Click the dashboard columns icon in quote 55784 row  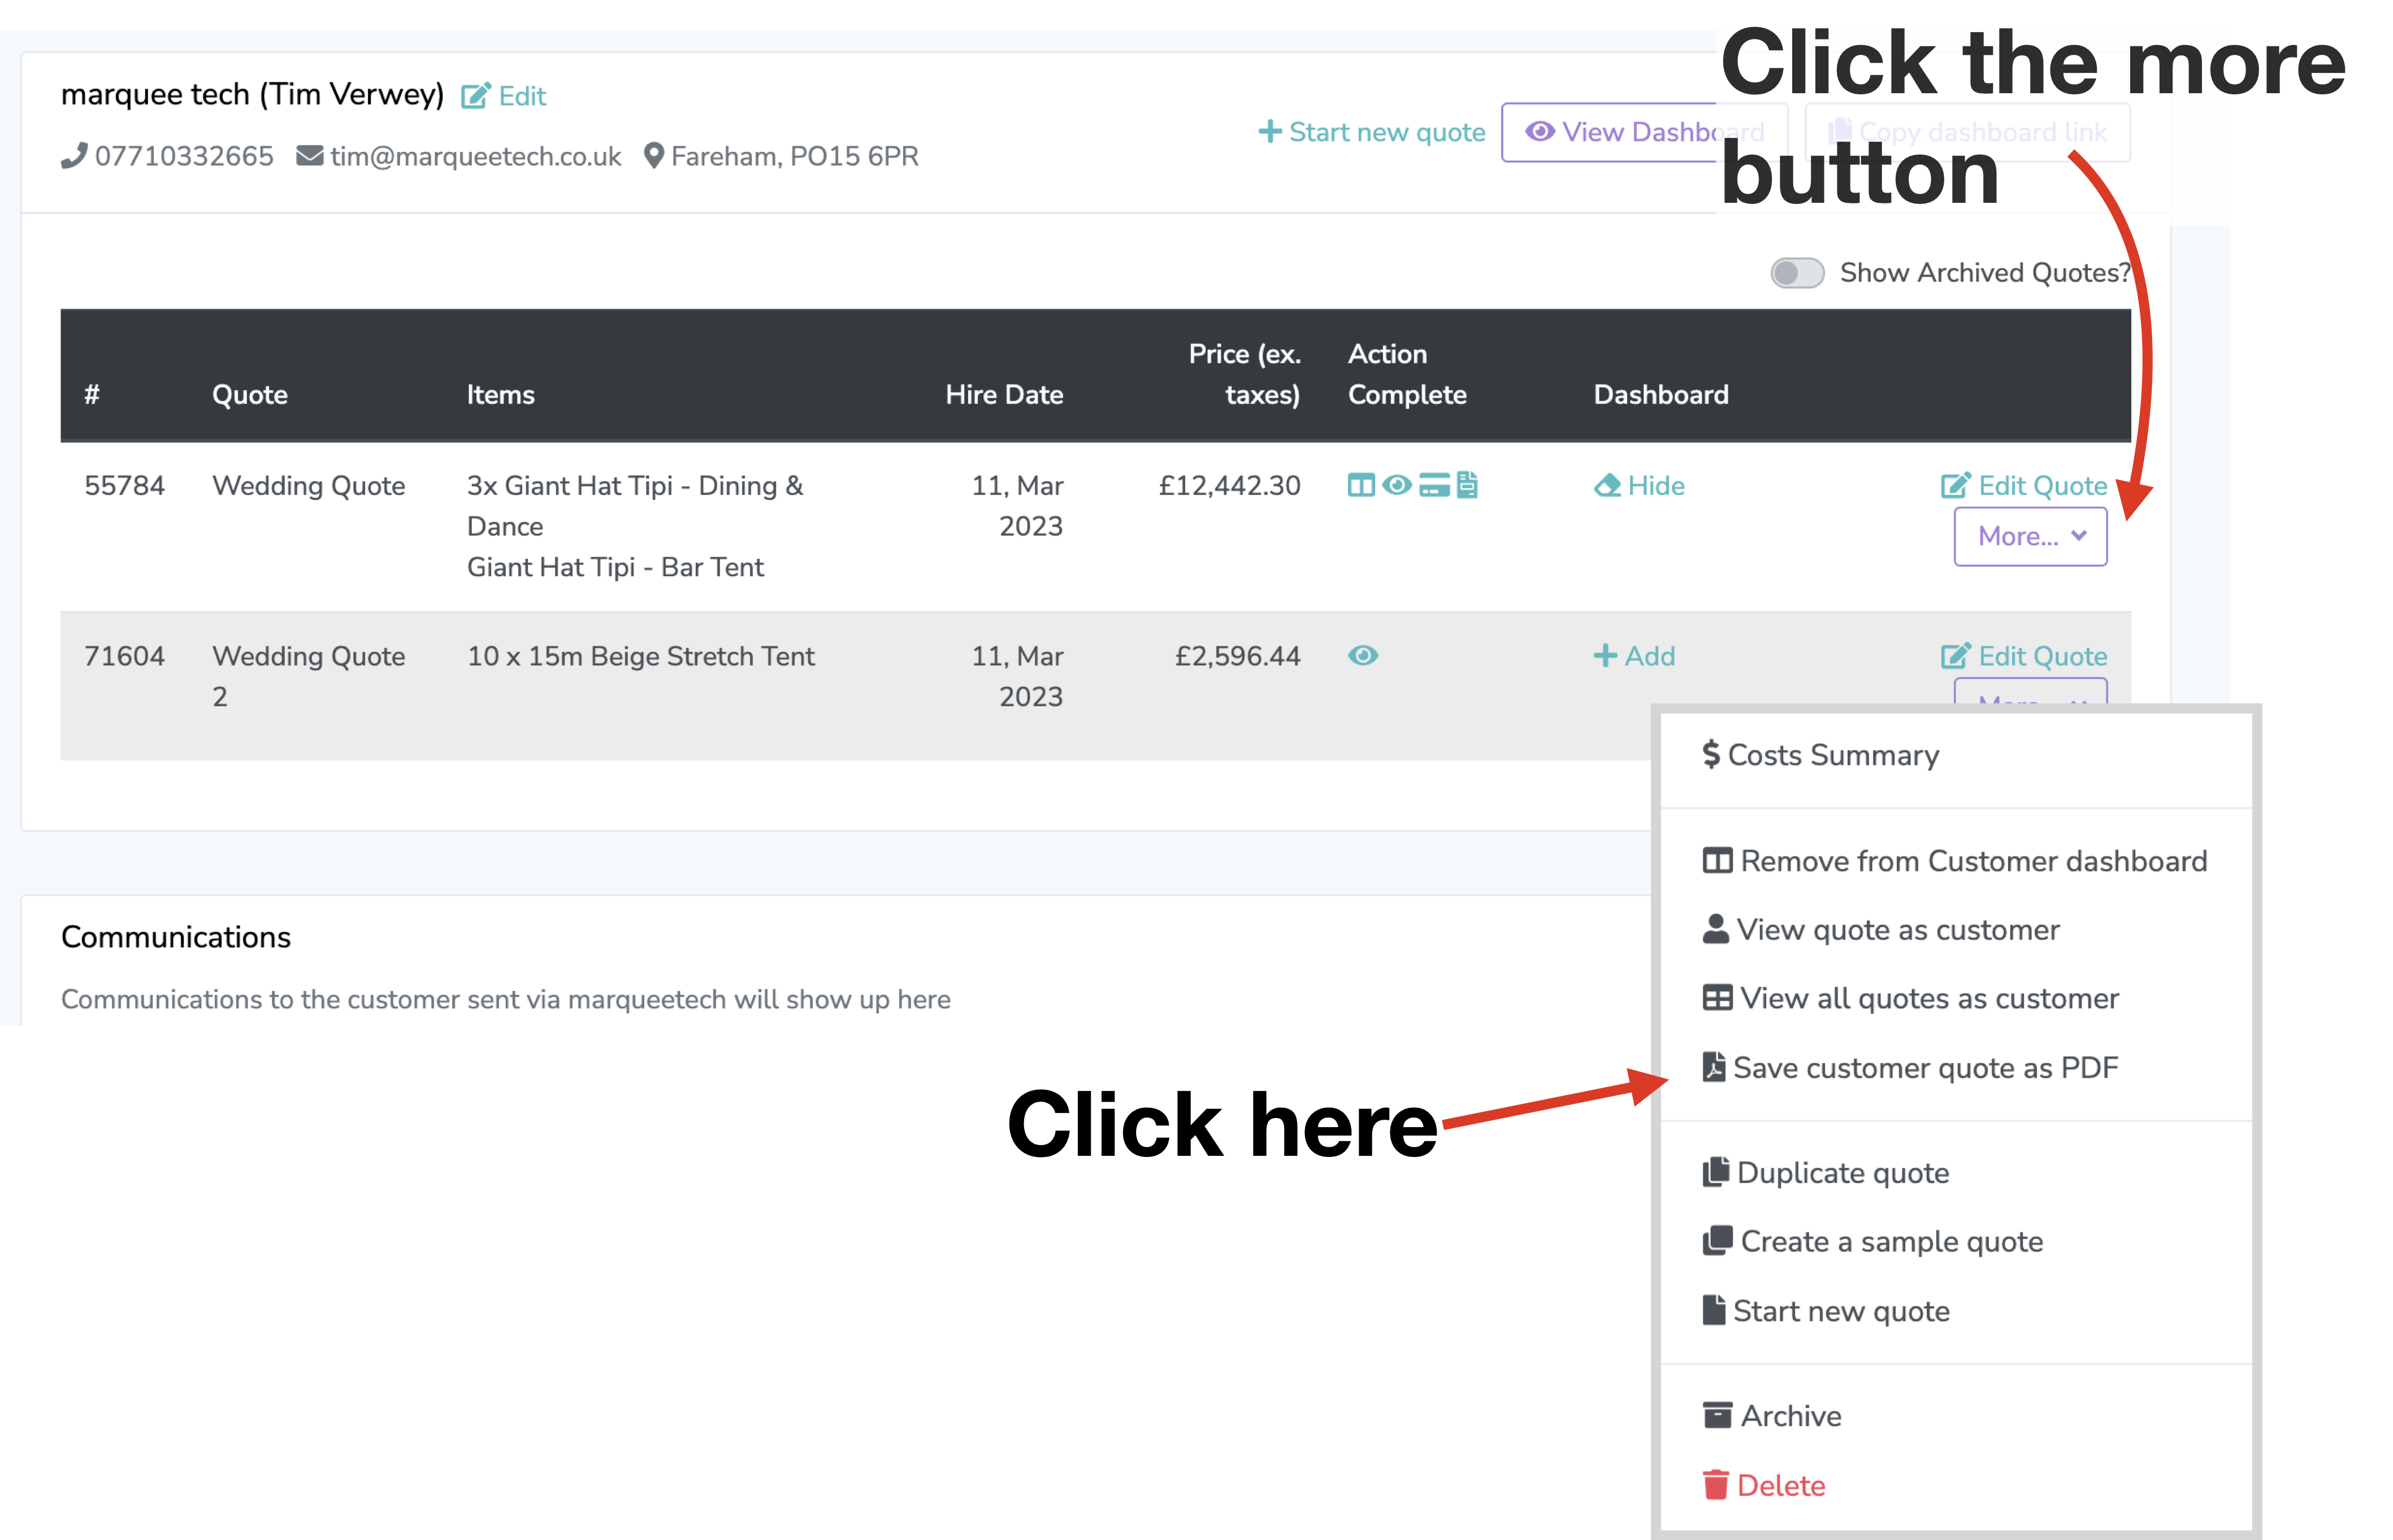[x=1360, y=485]
